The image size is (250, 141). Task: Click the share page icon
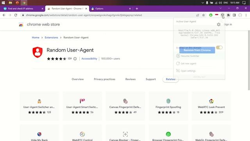pyautogui.click(x=198, y=15)
